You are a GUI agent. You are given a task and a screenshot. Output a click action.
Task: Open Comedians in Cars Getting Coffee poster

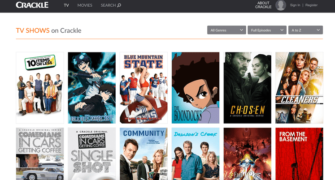[40, 154]
